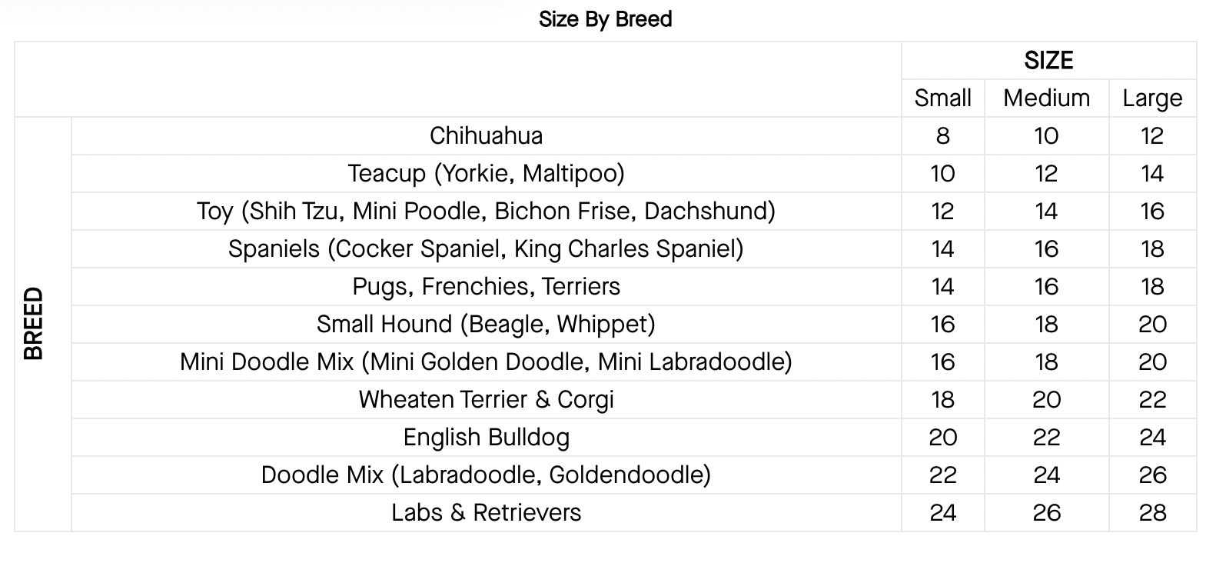Click the Pugs, Frenchies, Terriers label
The height and width of the screenshot is (563, 1216).
pyautogui.click(x=486, y=287)
